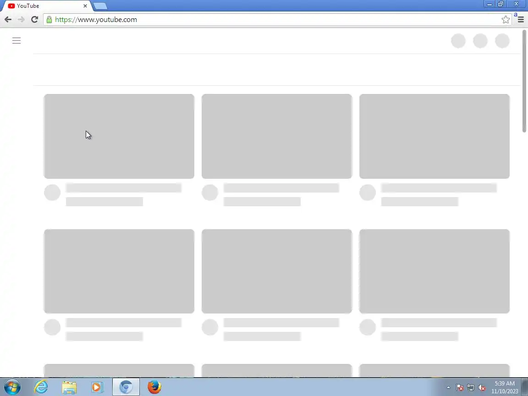Click the Chrome taskbar button
The image size is (528, 396).
[126, 387]
